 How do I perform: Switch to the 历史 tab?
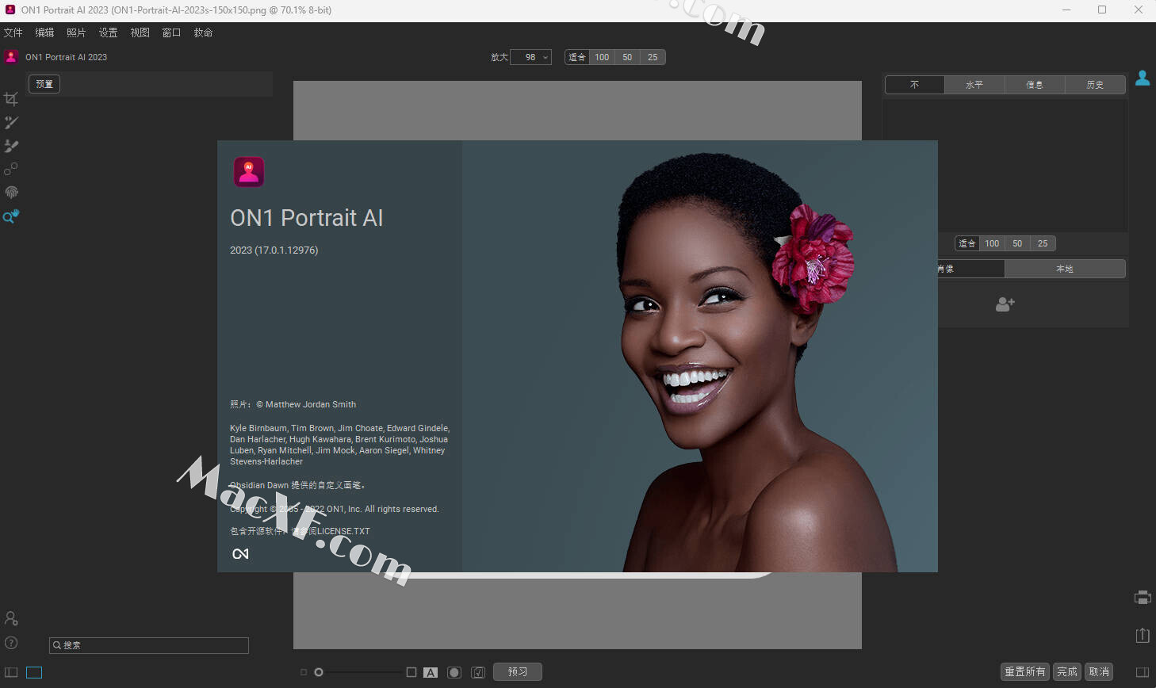point(1095,85)
